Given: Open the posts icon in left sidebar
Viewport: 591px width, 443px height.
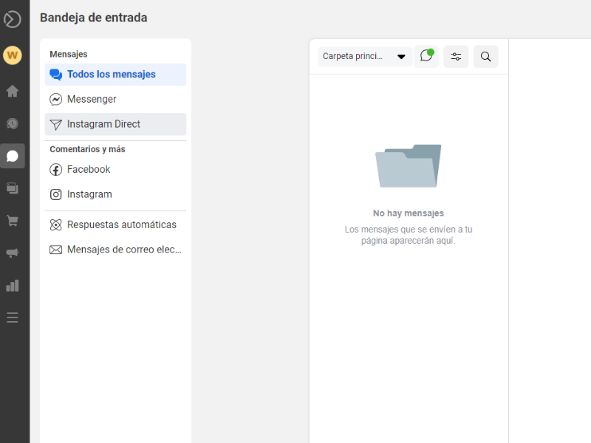Looking at the screenshot, I should click(13, 188).
